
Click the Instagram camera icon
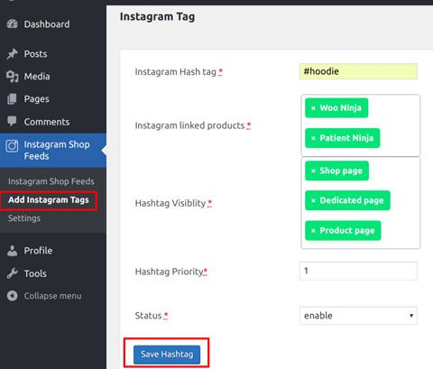12,146
